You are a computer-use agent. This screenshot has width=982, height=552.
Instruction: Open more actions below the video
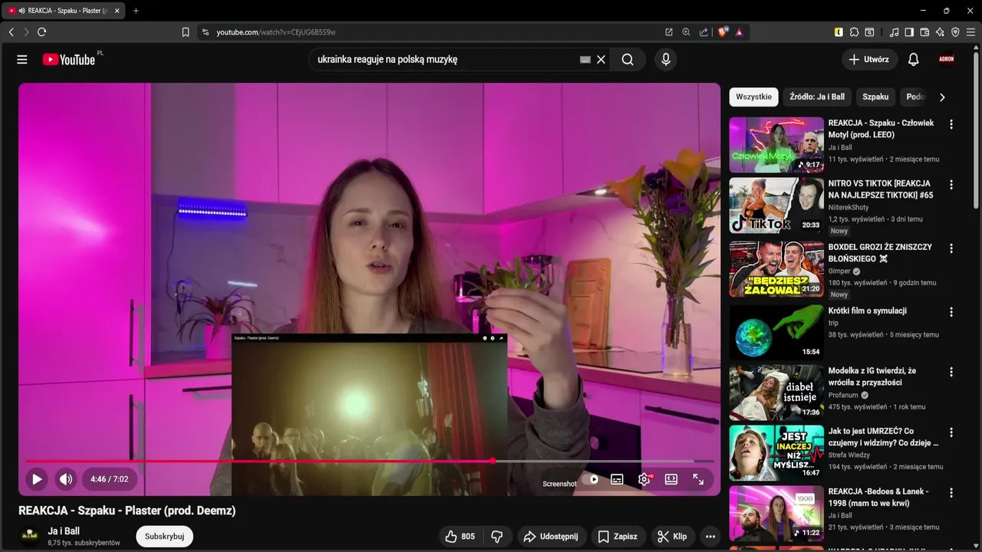pos(710,537)
